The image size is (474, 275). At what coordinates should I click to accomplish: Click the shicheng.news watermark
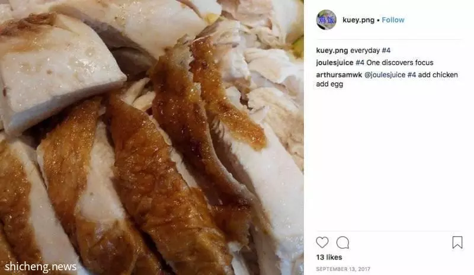tap(40, 267)
